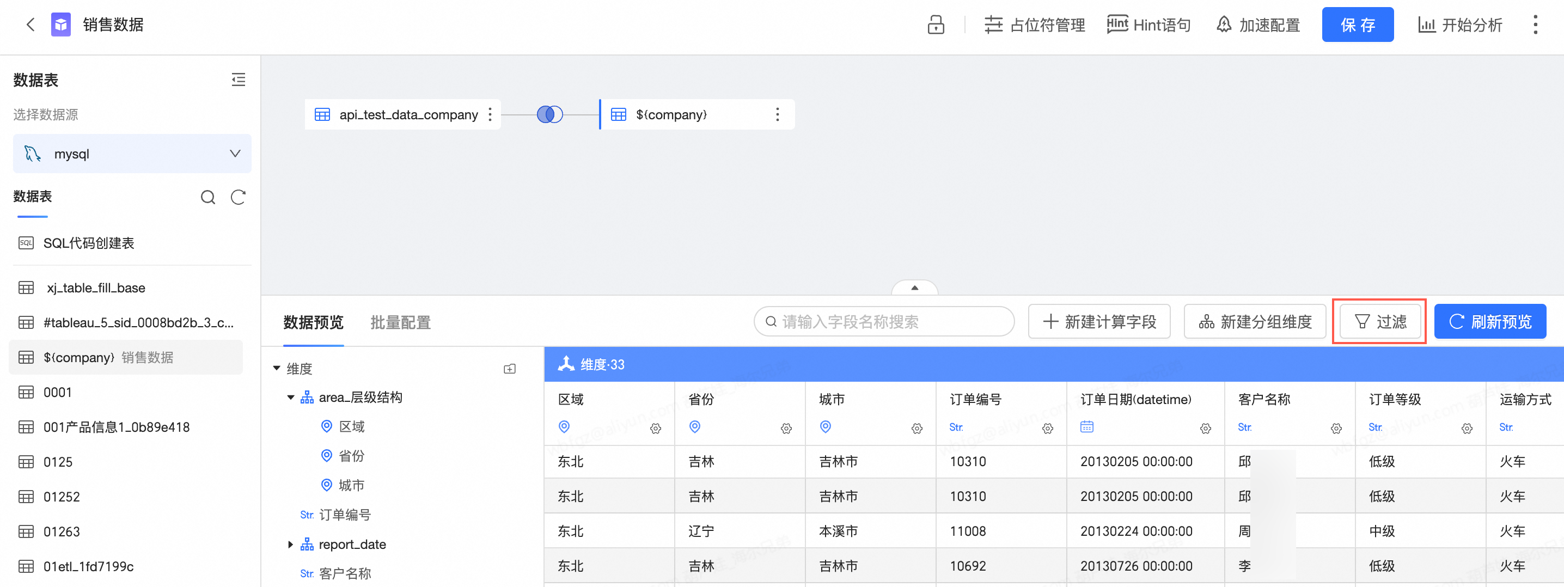Select 省份 field in dimension tree

(x=352, y=456)
